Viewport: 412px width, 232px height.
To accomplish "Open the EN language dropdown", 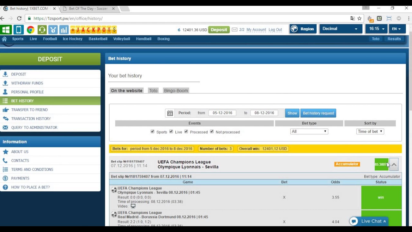I will 397,29.
